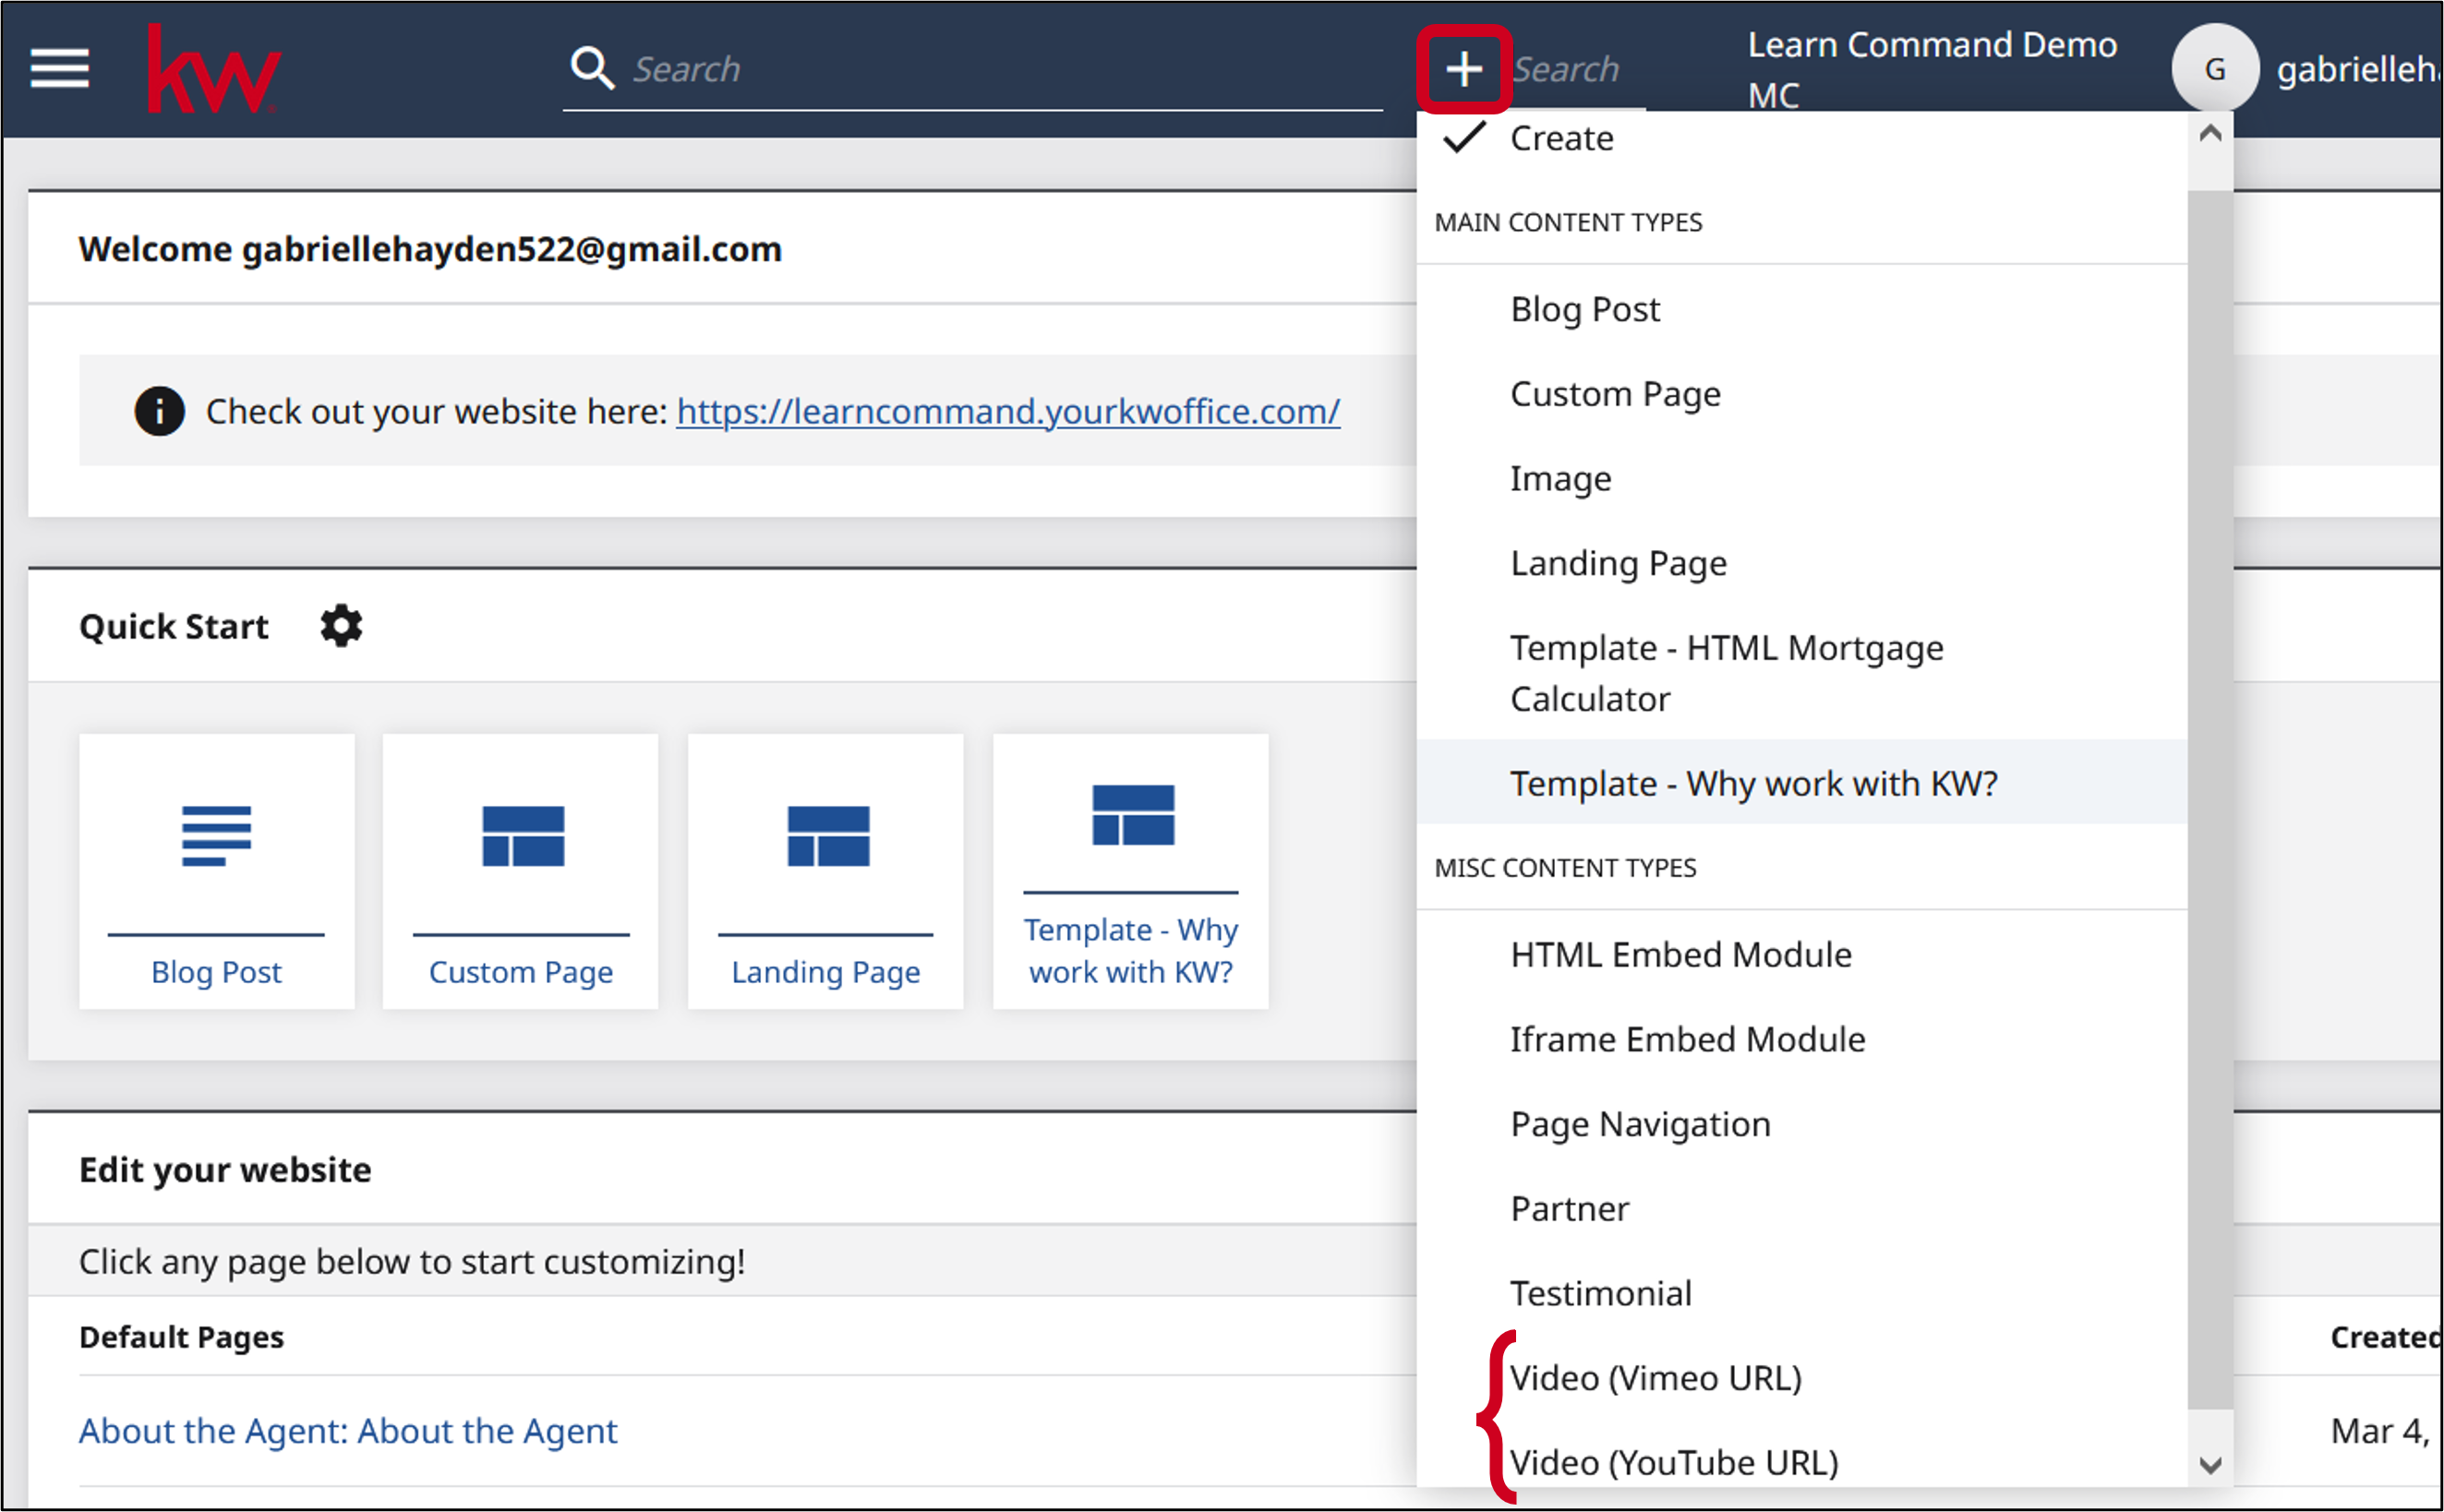Screen dimensions: 2444x1512
Task: Click the gabrielleh username label
Action: (2358, 69)
